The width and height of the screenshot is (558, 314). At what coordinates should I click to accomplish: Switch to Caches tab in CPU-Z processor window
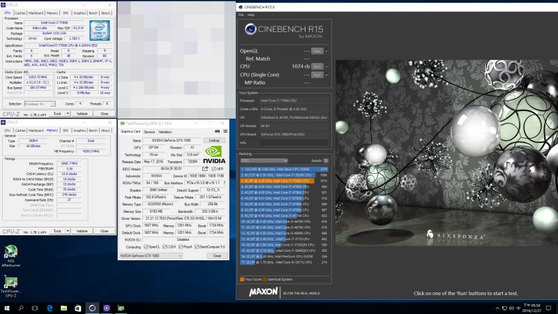coord(20,13)
